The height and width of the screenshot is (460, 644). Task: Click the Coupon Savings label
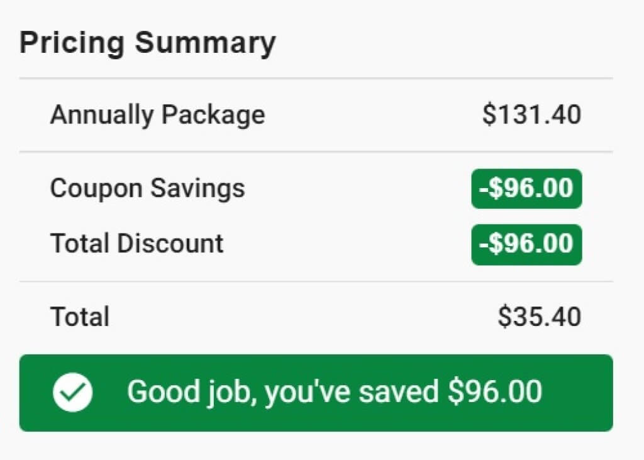147,189
